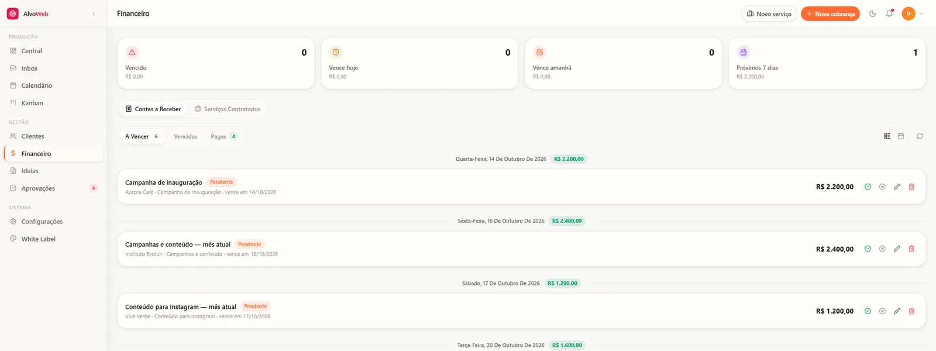Image resolution: width=936 pixels, height=351 pixels.
Task: Refresh the receivables list
Action: click(x=920, y=136)
